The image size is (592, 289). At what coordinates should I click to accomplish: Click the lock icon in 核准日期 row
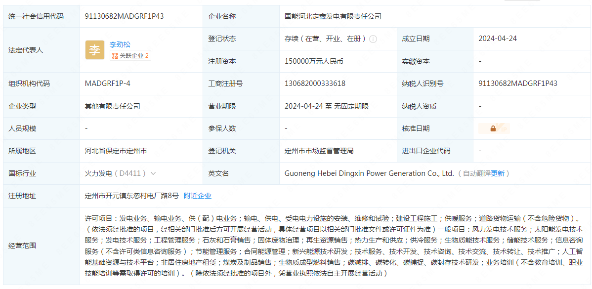pyautogui.click(x=493, y=128)
